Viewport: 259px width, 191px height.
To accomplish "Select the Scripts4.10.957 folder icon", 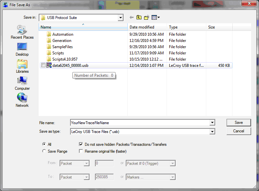I will (49, 59).
